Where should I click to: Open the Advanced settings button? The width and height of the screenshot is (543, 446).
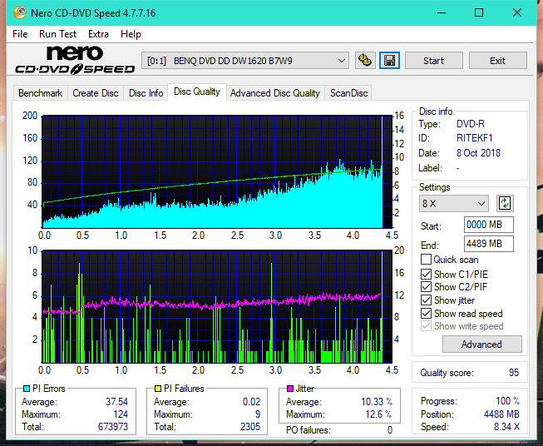(x=481, y=344)
